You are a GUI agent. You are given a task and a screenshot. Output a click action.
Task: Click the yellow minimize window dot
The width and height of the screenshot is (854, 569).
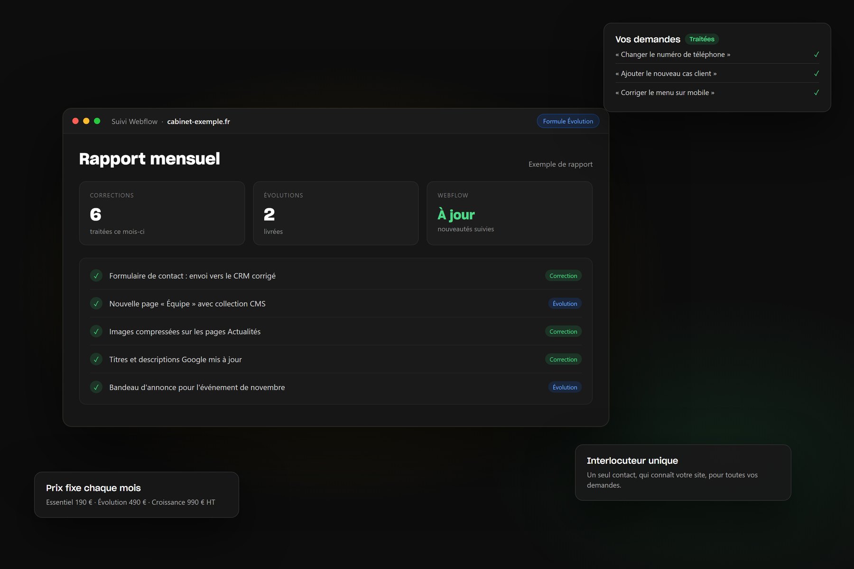tap(86, 121)
